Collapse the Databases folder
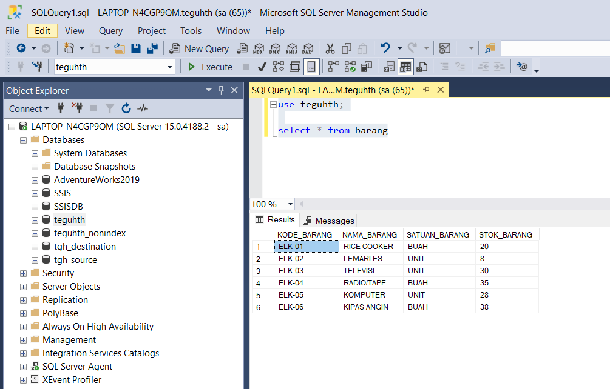 pos(23,140)
